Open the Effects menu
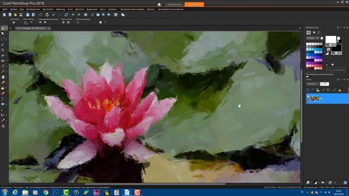This screenshot has width=349, height=196. click(x=60, y=9)
